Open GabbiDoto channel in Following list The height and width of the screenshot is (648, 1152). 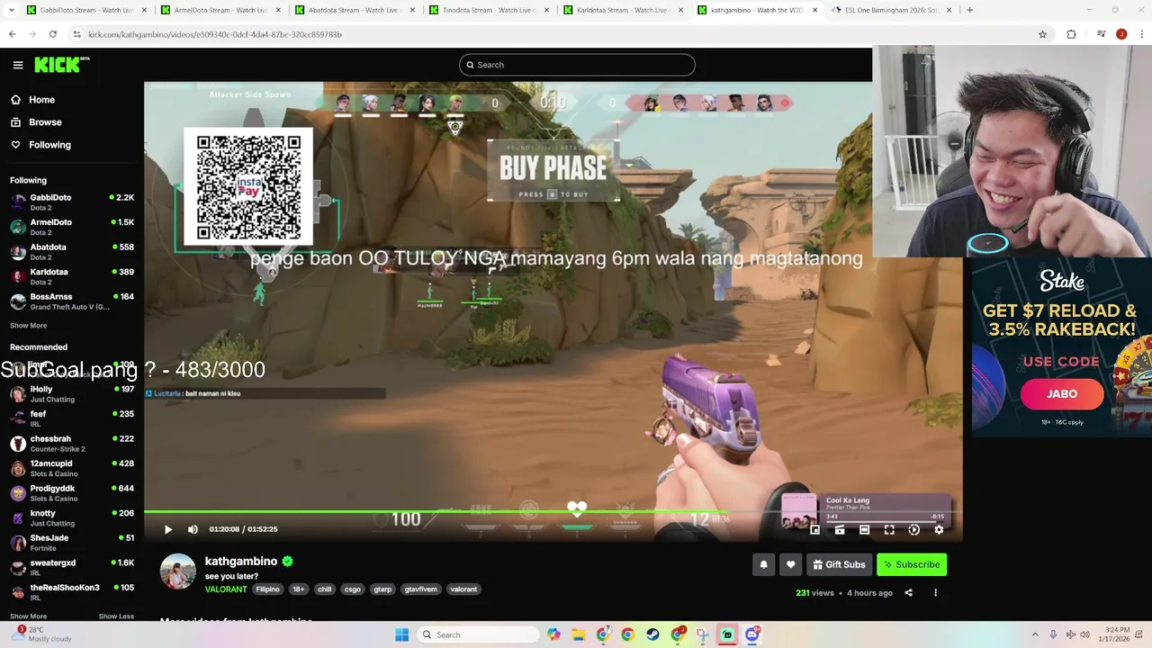pos(72,202)
